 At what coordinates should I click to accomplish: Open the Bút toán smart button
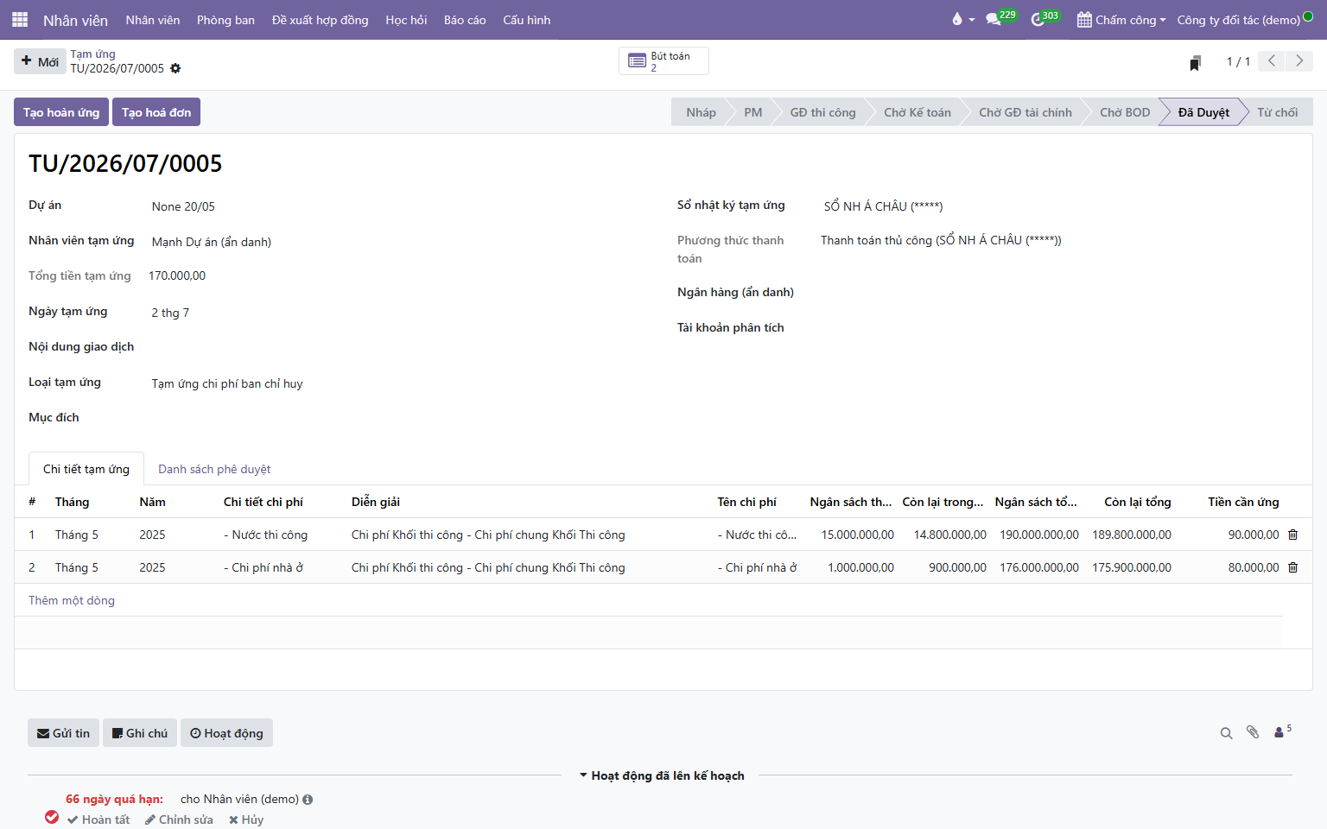(x=663, y=61)
